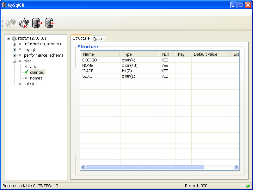This screenshot has height=190, width=253.
Task: Click the grayed-out connect to server icon
Action: (10, 23)
